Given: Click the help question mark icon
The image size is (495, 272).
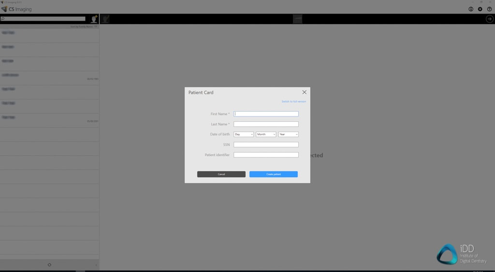Looking at the screenshot, I should (x=489, y=9).
